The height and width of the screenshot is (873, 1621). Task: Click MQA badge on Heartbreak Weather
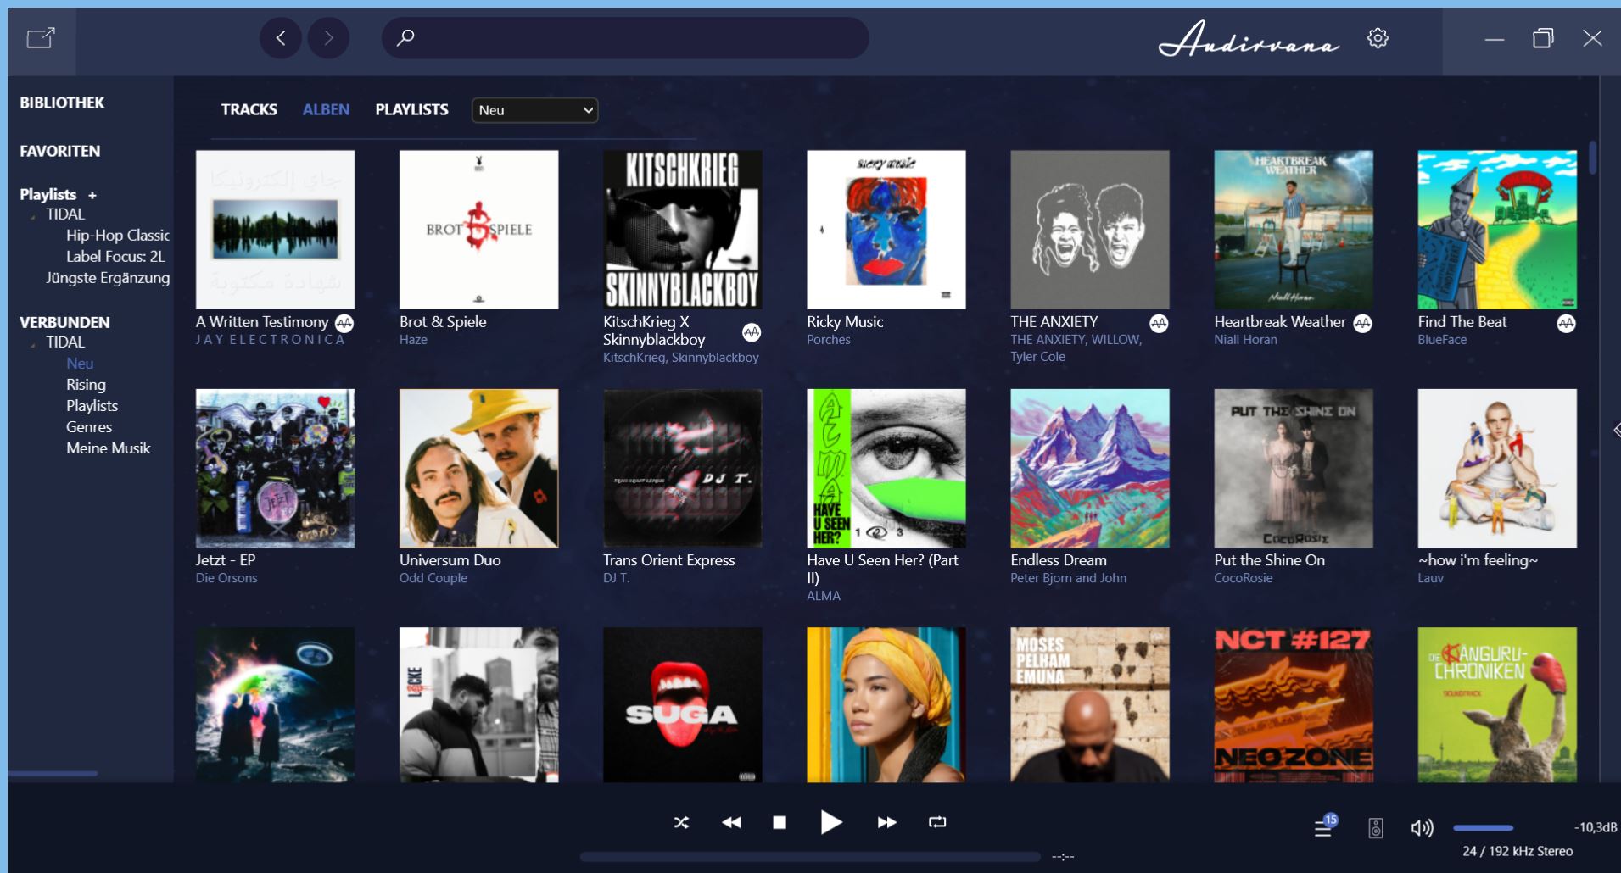1362,323
